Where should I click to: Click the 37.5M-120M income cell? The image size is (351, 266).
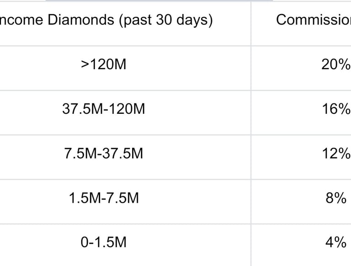(x=103, y=109)
